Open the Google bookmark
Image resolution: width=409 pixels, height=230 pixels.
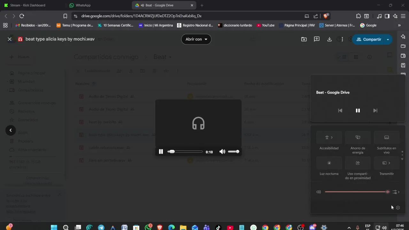[x=368, y=25]
